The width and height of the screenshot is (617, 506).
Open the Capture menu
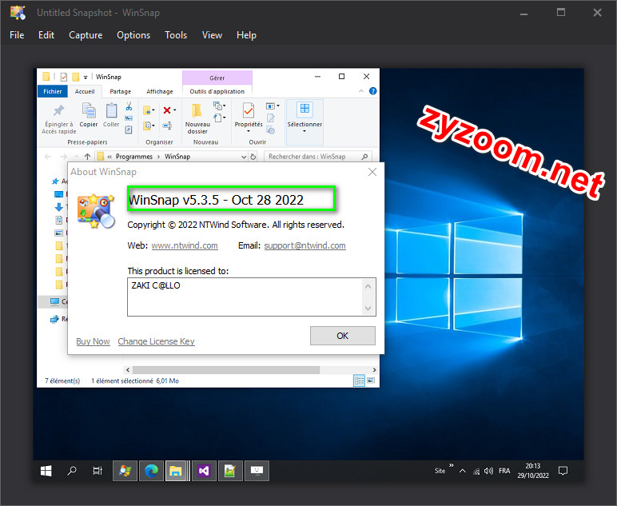[86, 35]
